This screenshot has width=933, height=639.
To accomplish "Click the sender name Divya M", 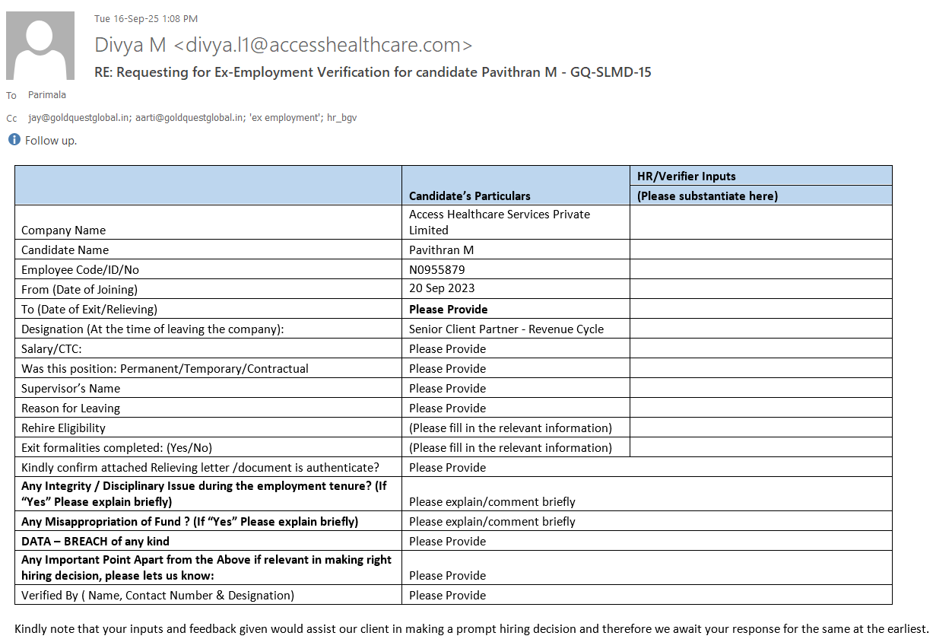I will 130,45.
